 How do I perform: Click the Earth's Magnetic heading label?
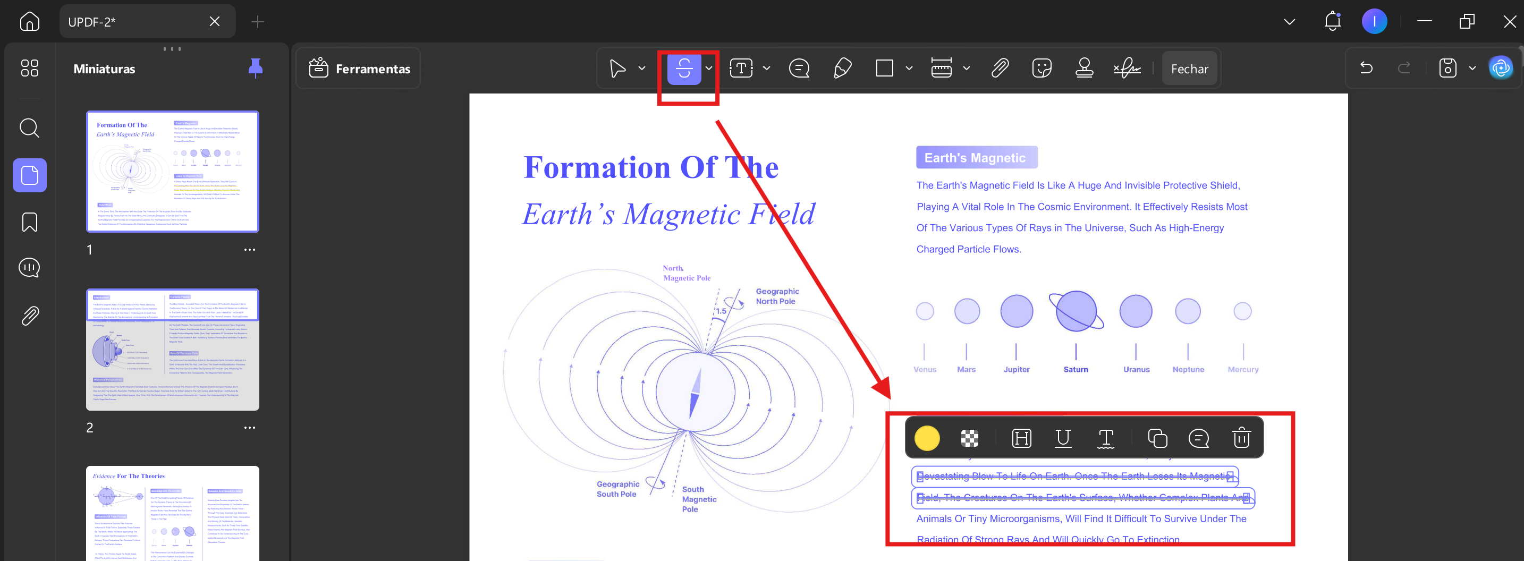[x=977, y=157]
